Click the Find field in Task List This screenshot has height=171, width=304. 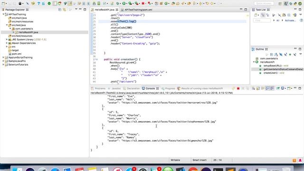click(262, 20)
